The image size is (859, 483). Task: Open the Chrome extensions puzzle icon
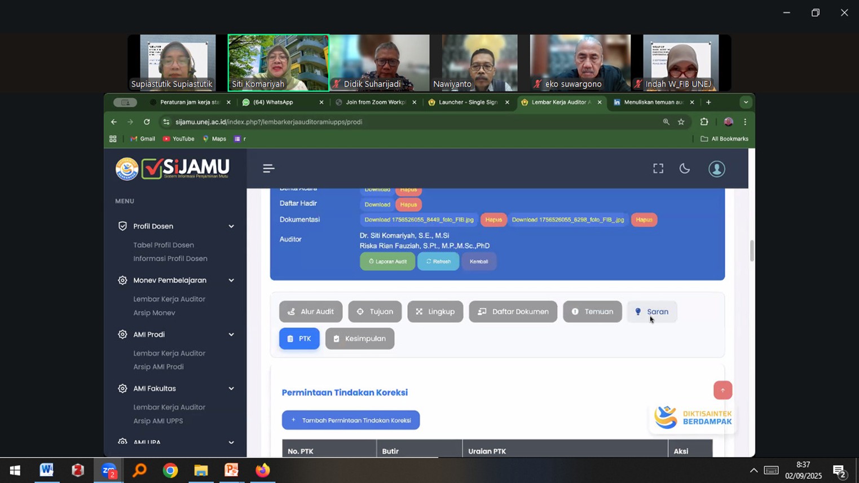tap(704, 122)
